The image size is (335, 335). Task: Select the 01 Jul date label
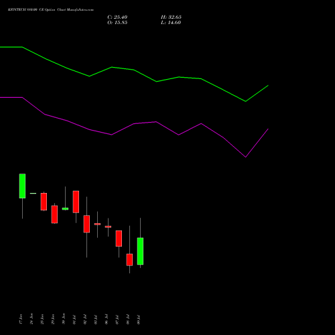(x=74, y=320)
